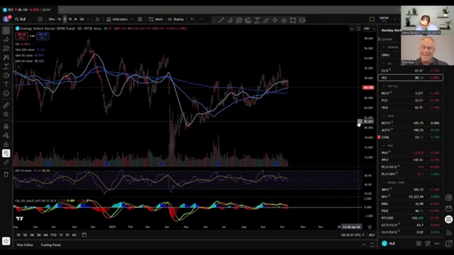Select the measure ruler tool in sidebar
Screen dimensions: 454x255
click(6, 105)
